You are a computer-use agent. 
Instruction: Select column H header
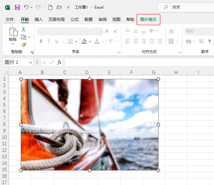pos(176,72)
